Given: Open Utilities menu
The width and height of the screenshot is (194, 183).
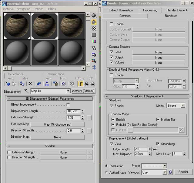Looking at the screenshot, I should pyautogui.click(x=51, y=9).
